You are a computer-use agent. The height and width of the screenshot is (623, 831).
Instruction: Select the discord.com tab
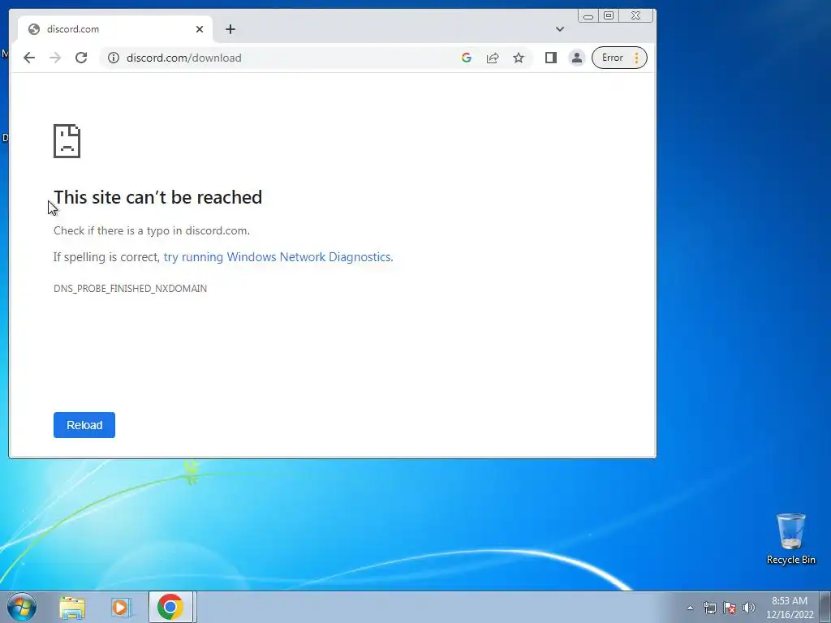pyautogui.click(x=114, y=29)
